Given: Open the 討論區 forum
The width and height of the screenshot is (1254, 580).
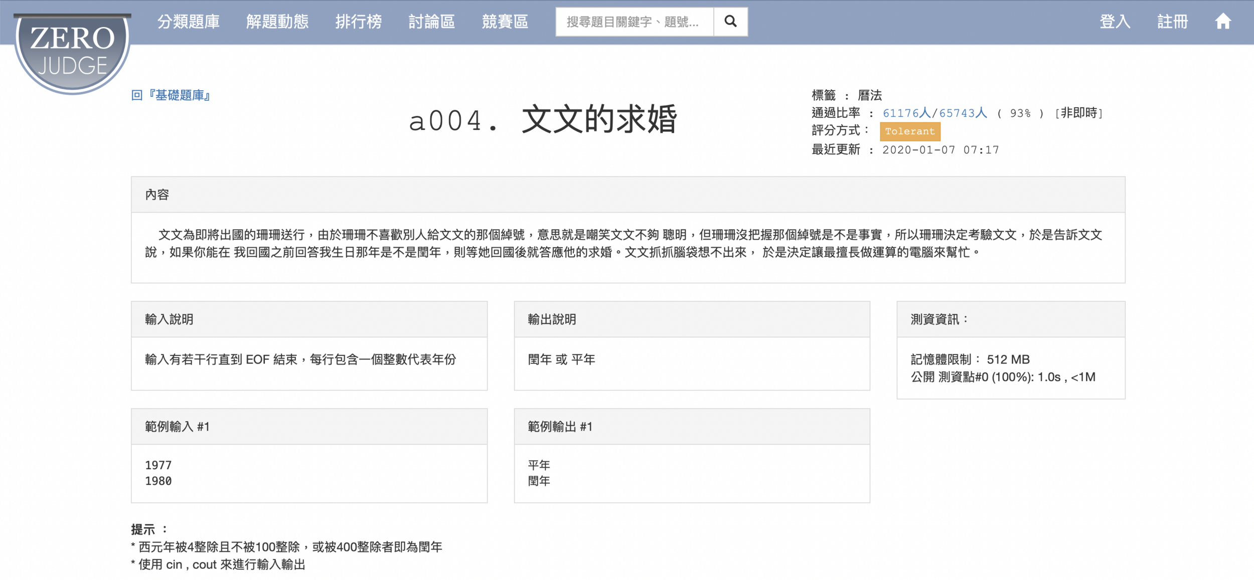Looking at the screenshot, I should pos(431,22).
